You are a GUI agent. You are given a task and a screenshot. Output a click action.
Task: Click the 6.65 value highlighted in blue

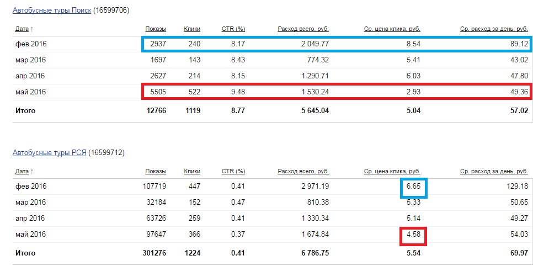[413, 187]
